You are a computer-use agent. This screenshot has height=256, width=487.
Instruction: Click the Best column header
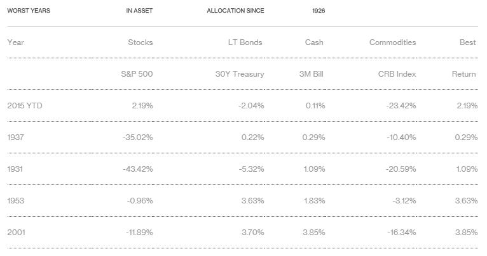pyautogui.click(x=467, y=42)
